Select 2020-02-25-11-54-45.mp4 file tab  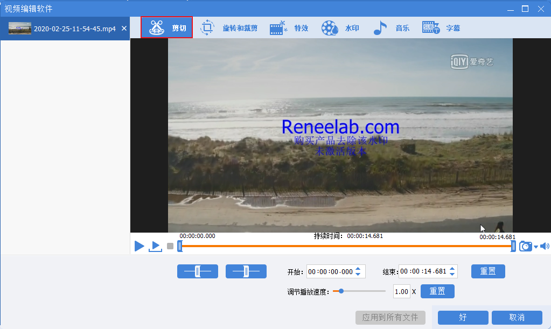[65, 29]
